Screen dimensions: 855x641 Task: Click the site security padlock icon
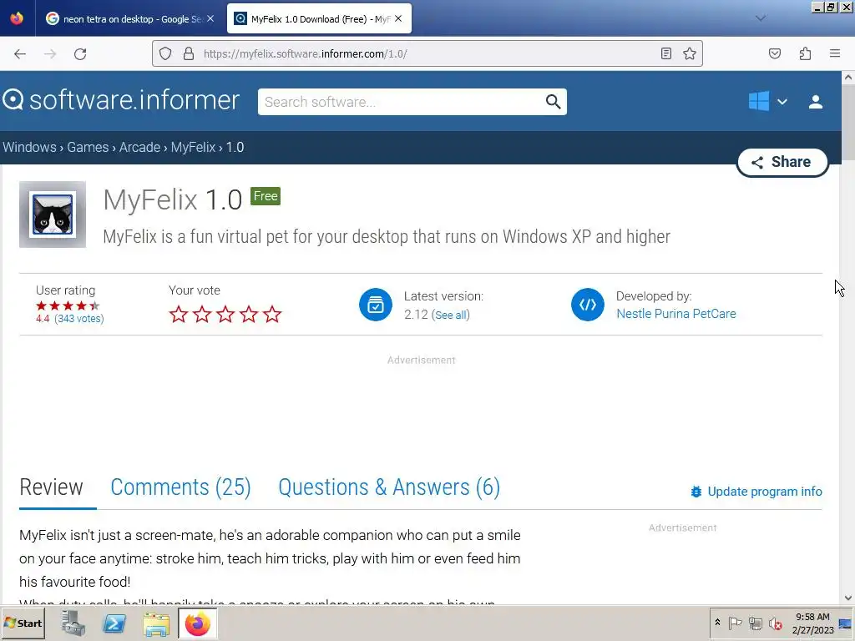coord(189,53)
